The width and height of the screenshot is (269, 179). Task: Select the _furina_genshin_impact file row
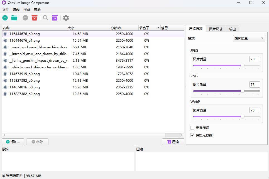93,61
